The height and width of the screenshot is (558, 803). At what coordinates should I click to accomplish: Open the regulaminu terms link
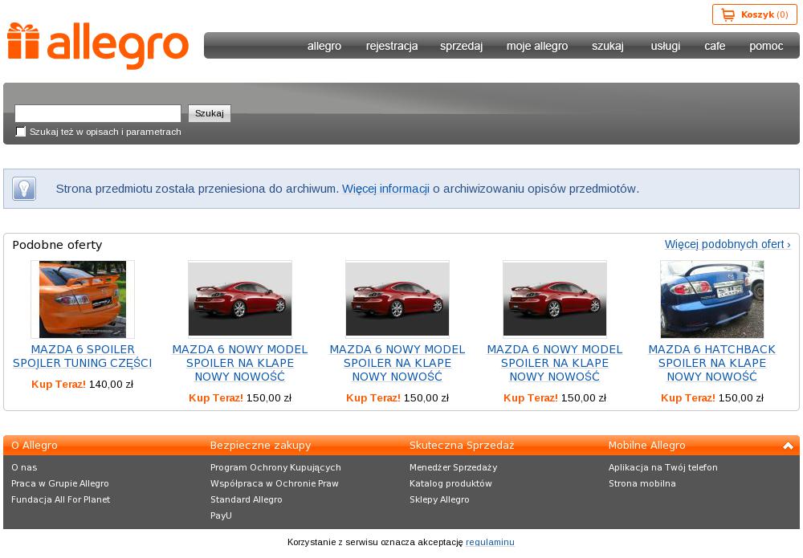pos(490,542)
